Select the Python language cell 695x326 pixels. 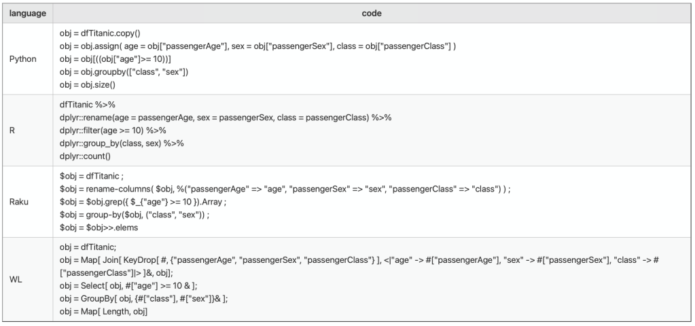[x=23, y=59]
